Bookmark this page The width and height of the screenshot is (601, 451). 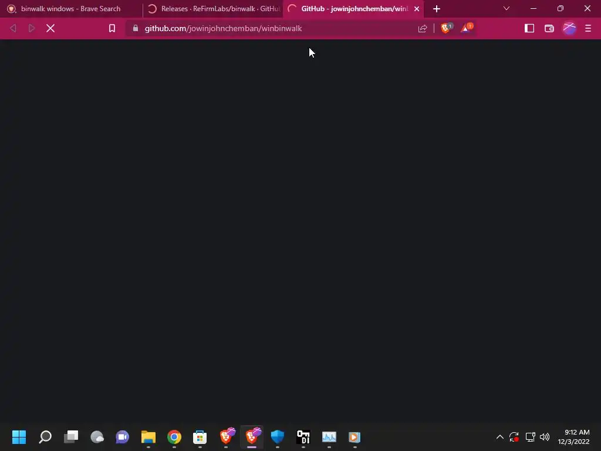(x=112, y=28)
